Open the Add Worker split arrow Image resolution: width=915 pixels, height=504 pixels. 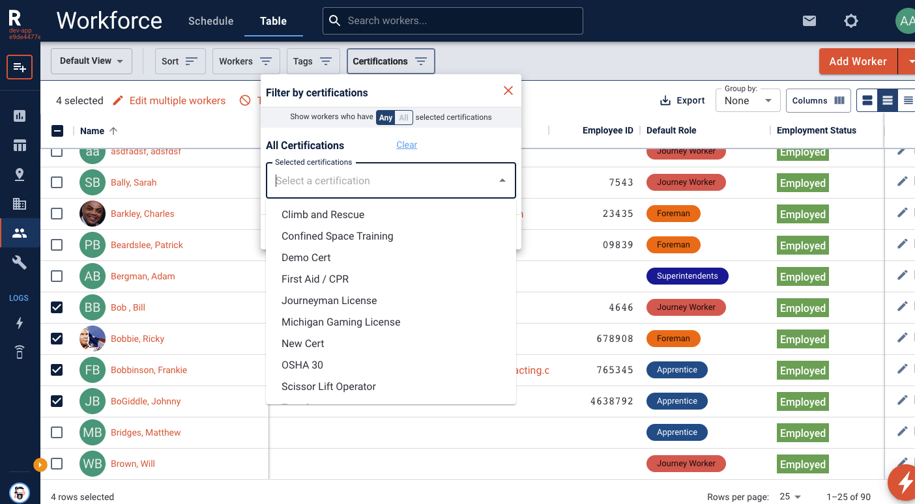coord(907,61)
